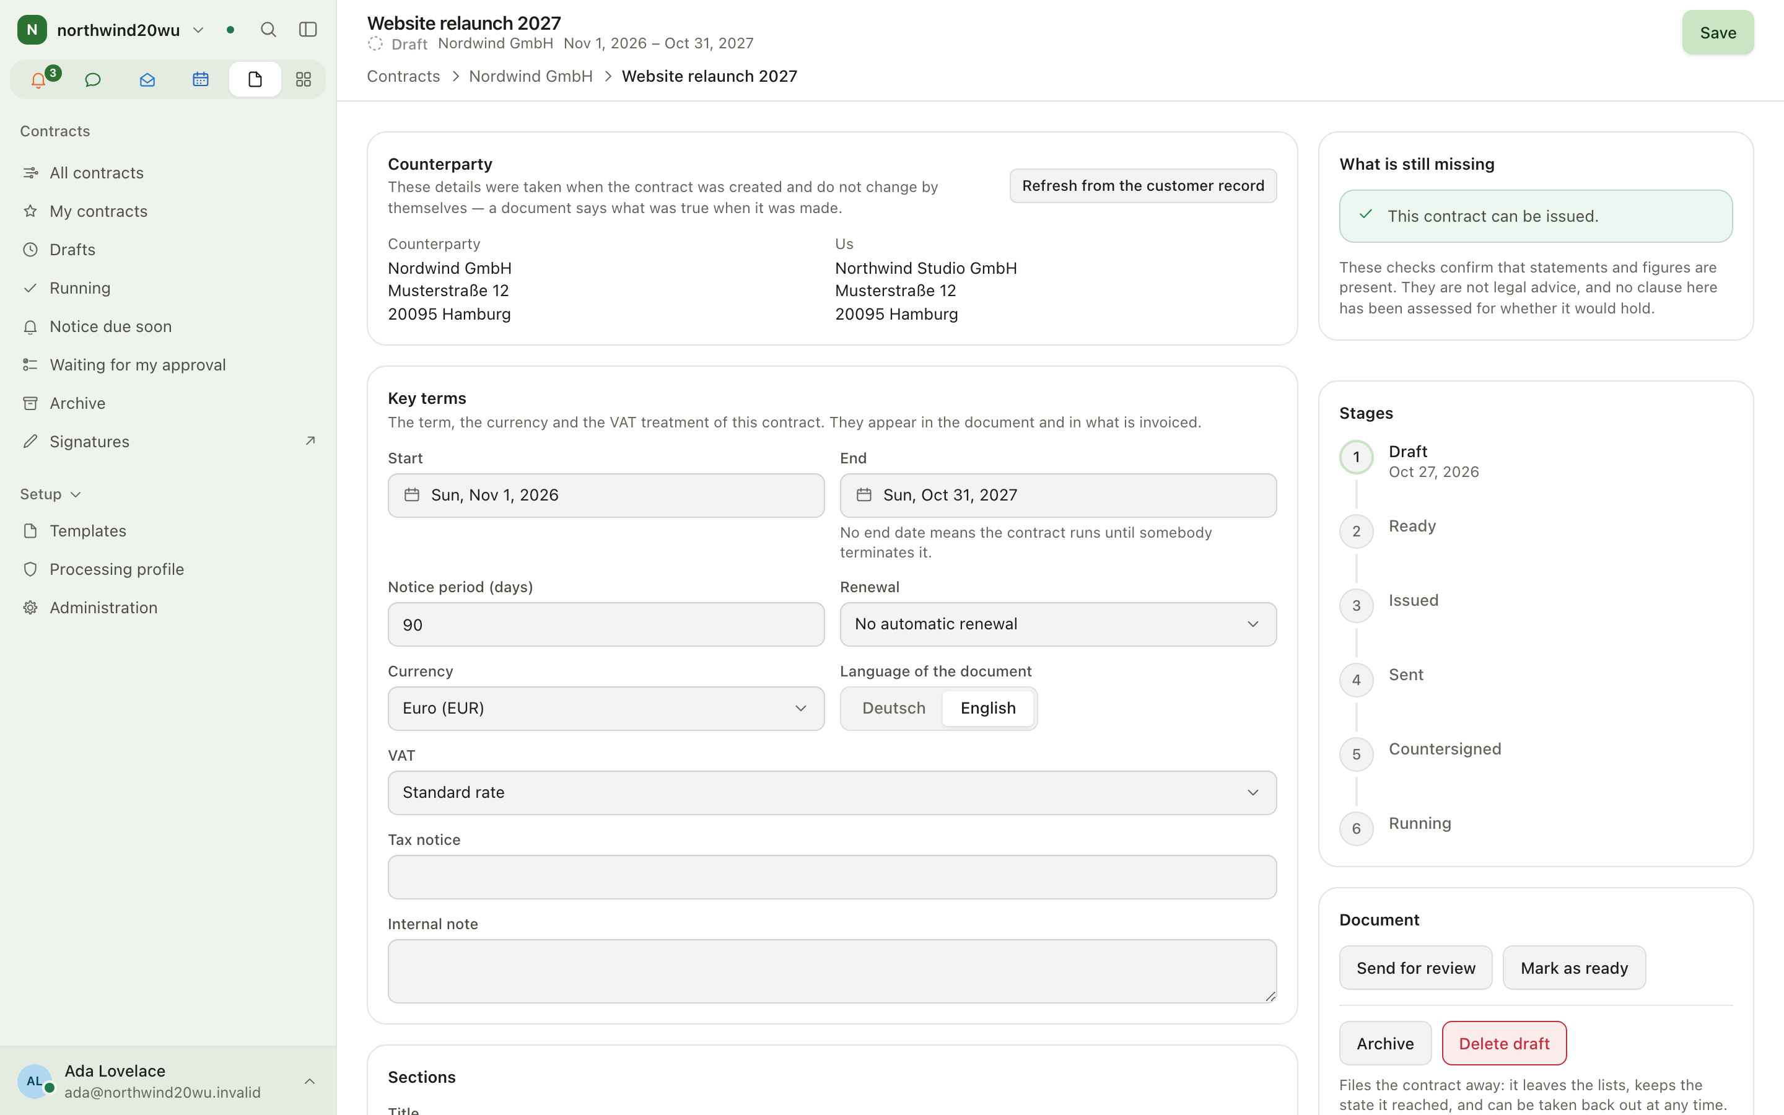This screenshot has width=1784, height=1115.
Task: Open the apps grid icon
Action: pos(303,80)
